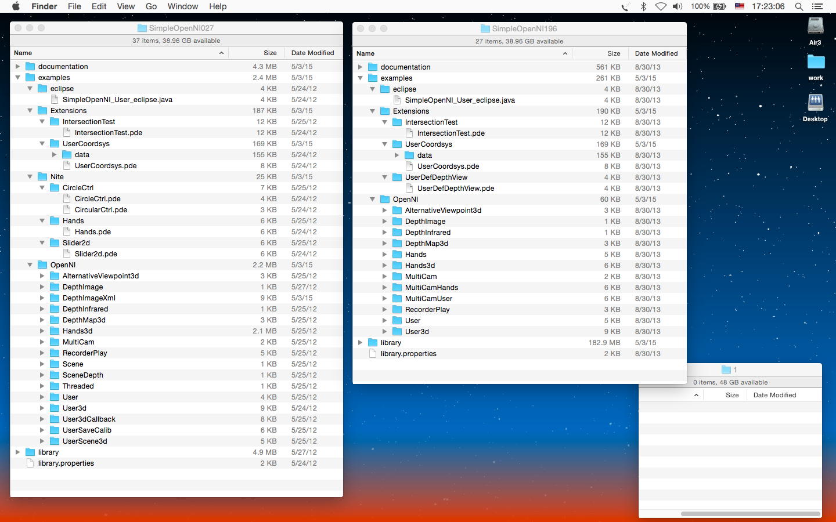Image resolution: width=836 pixels, height=522 pixels.
Task: Select CircleCtrl.pde file icon in SimpleOpenNI027
Action: click(67, 199)
